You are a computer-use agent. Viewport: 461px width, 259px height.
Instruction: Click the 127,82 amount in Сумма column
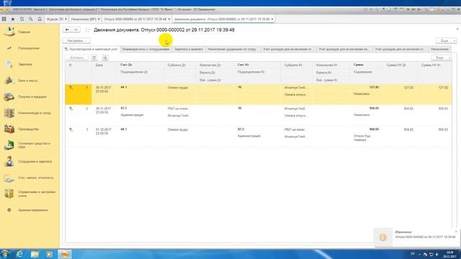click(374, 87)
